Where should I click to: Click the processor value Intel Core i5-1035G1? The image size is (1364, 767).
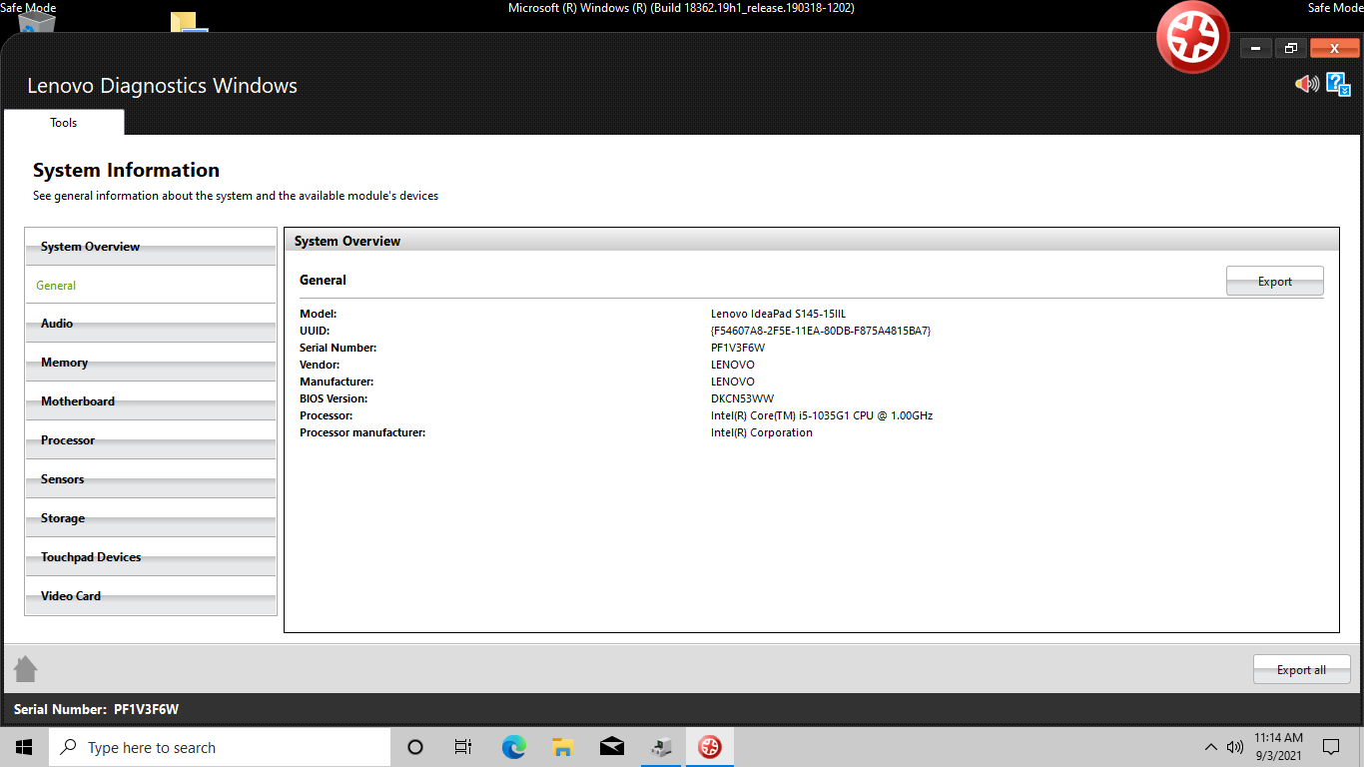click(822, 415)
